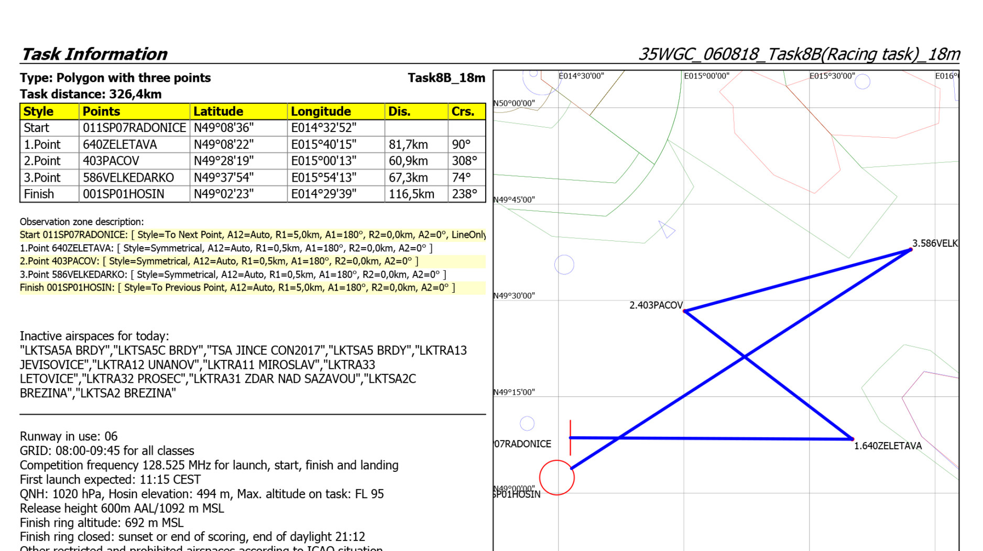983x551 pixels.
Task: Click the red finish circle near HOSIN
Action: (x=556, y=477)
